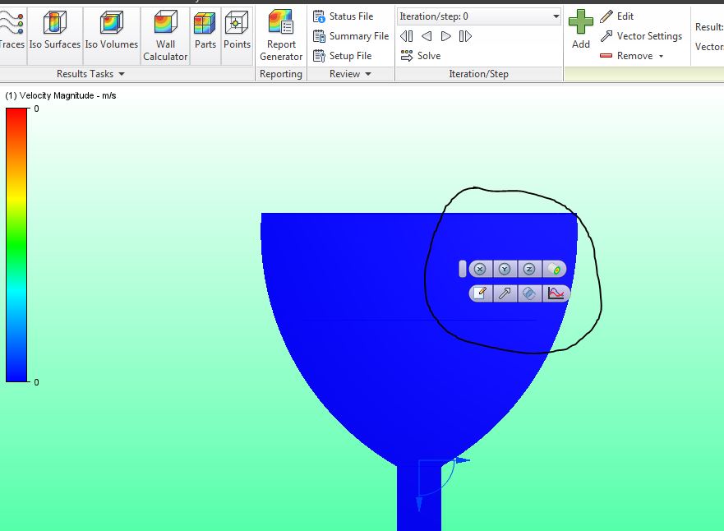Open the XY plot icon in mini toolbar
This screenshot has height=531, width=724.
(x=556, y=293)
